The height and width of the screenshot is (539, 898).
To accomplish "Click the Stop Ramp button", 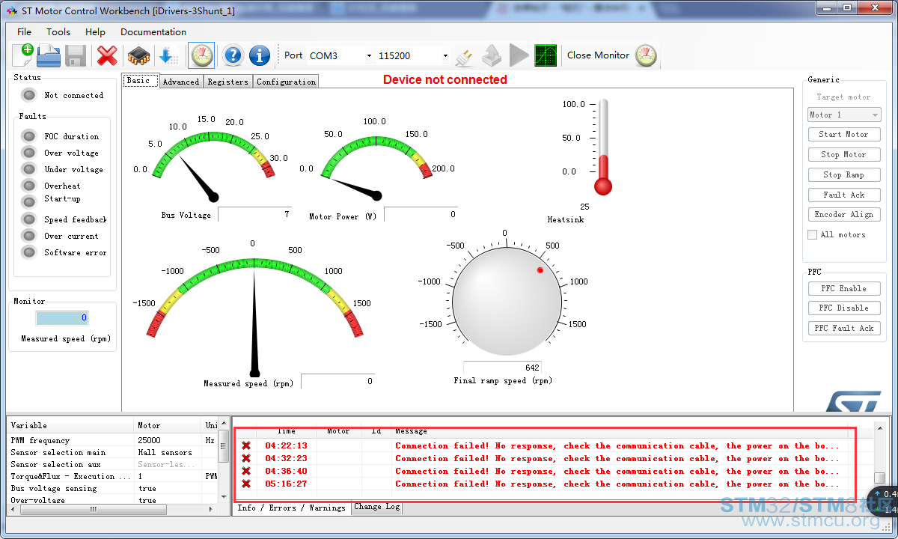I will (844, 175).
